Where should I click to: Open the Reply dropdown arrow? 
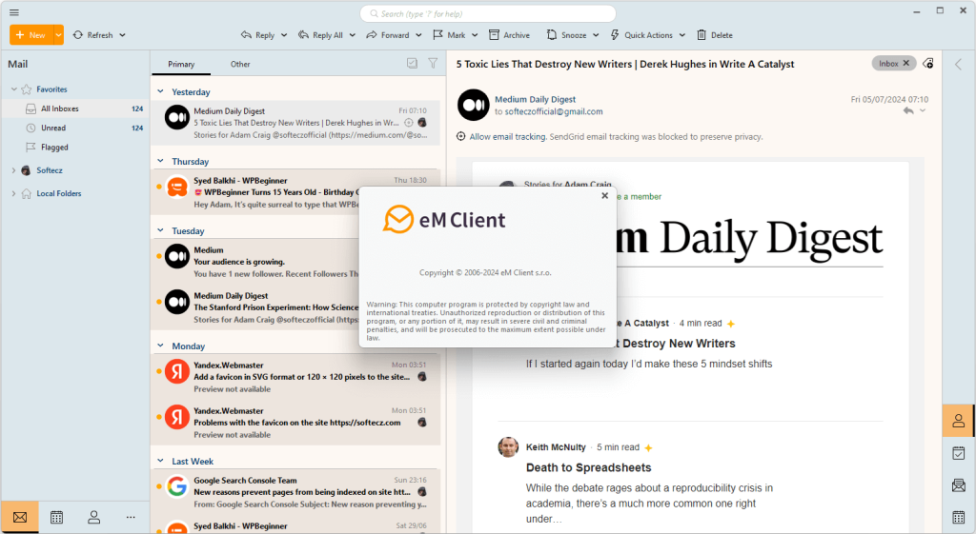click(284, 35)
